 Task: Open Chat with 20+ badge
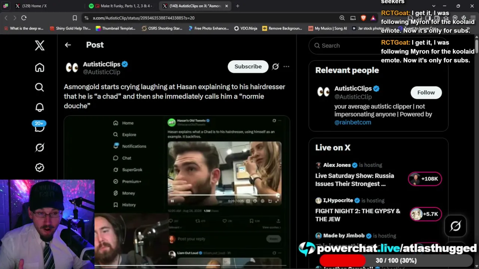39,127
